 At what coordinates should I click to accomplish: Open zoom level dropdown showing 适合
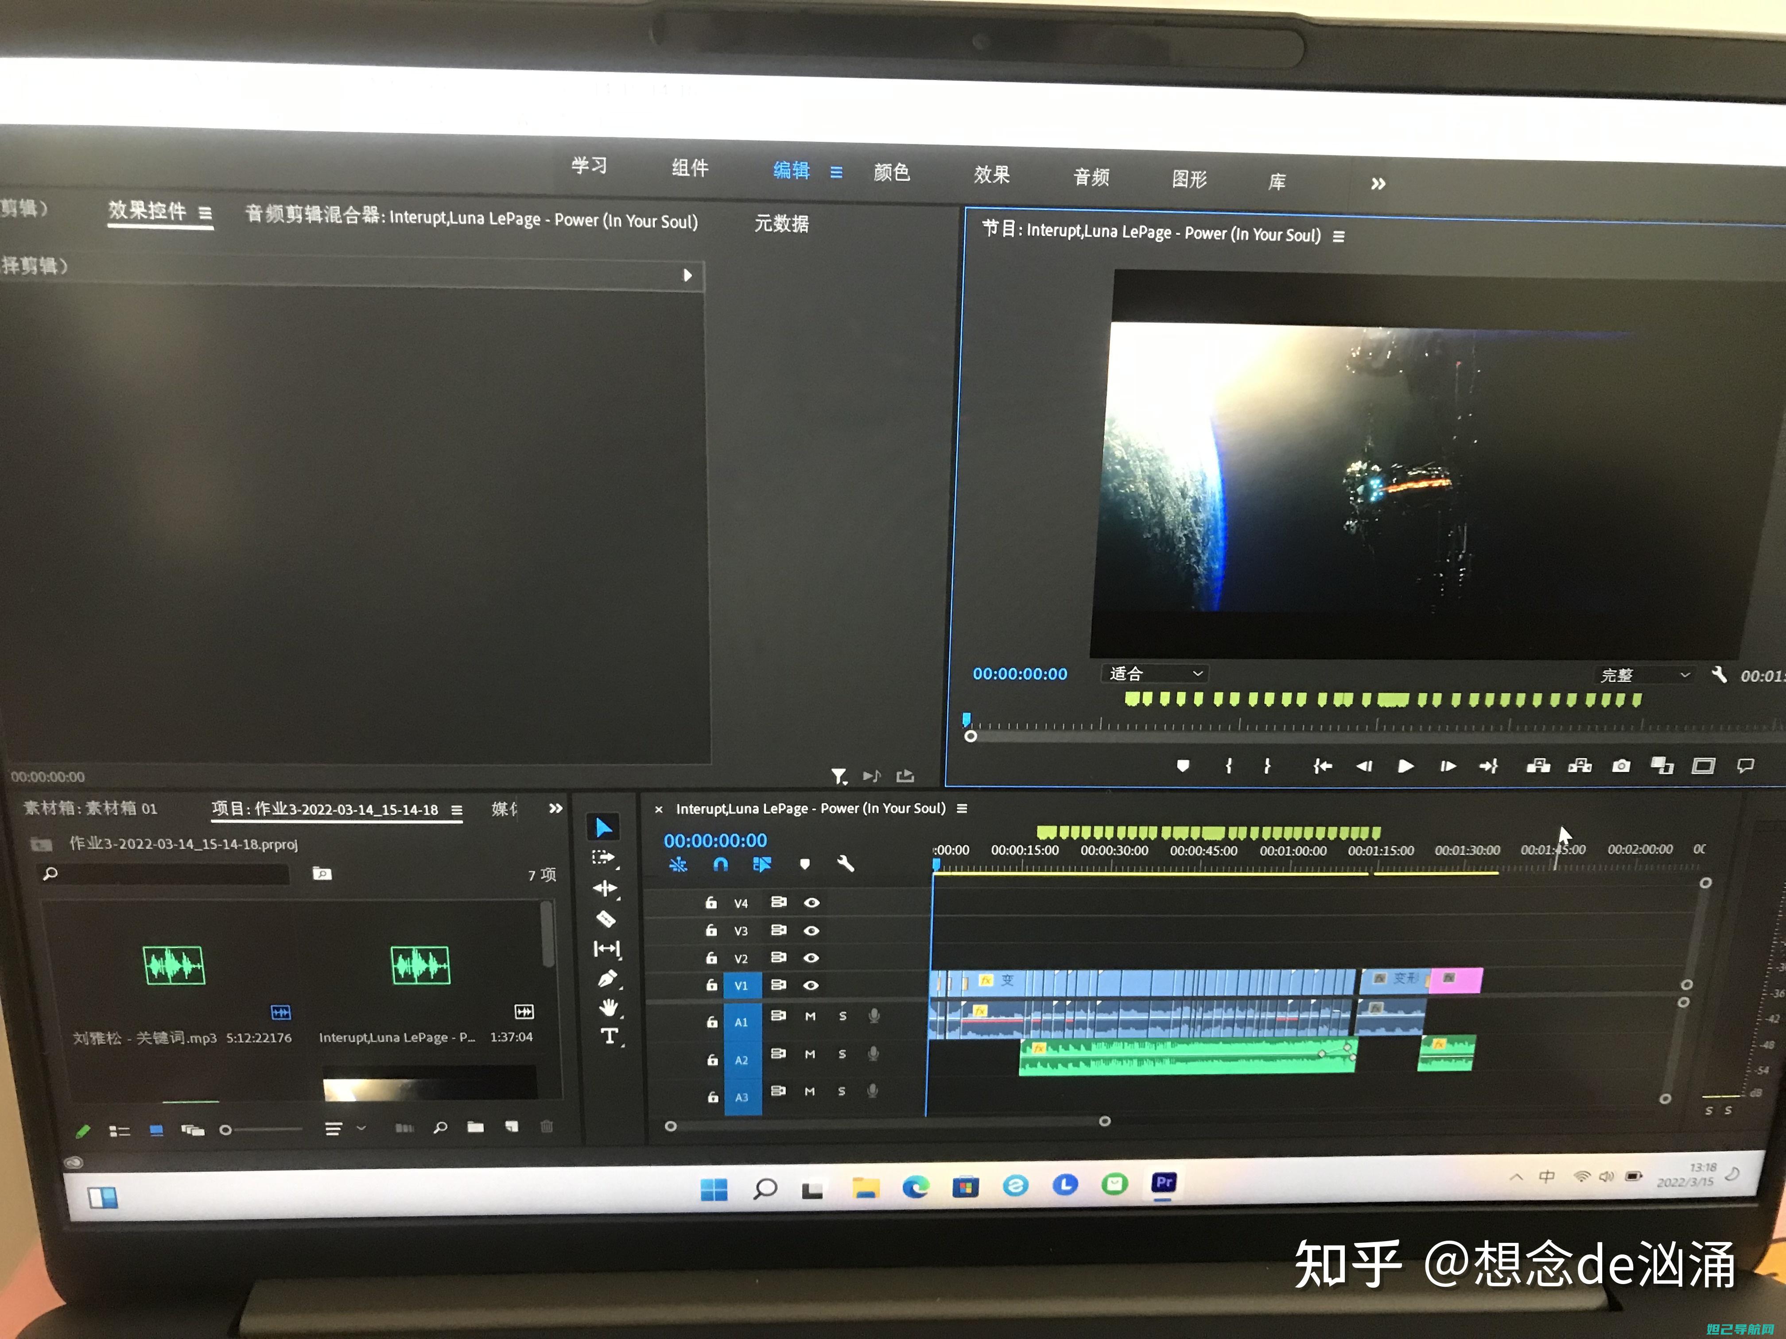coord(1155,673)
